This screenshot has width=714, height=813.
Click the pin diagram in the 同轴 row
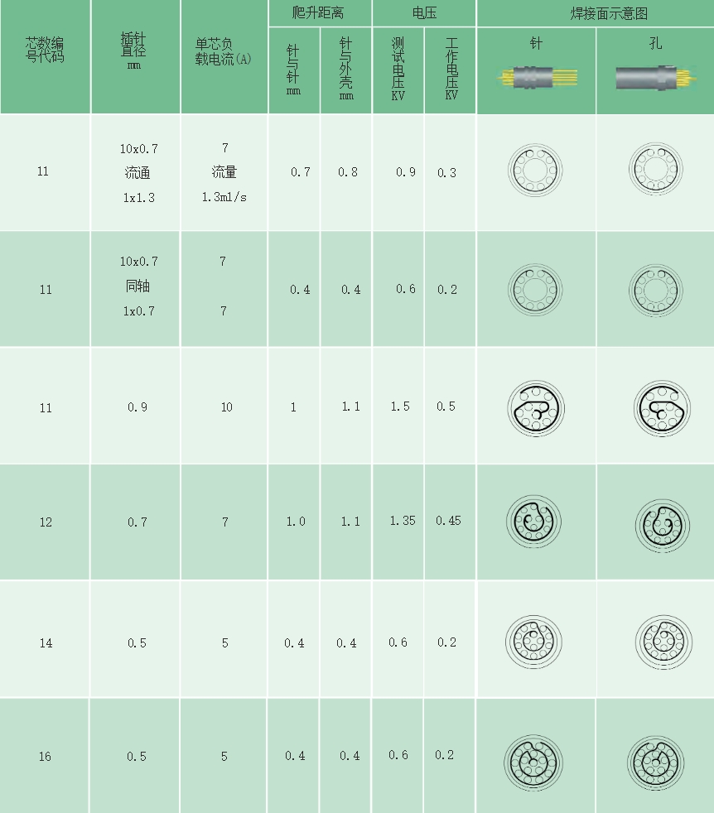point(534,289)
